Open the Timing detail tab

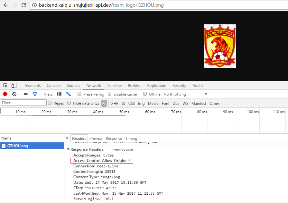[x=131, y=139]
